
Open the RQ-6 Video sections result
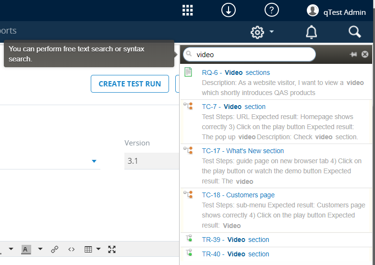pos(236,72)
